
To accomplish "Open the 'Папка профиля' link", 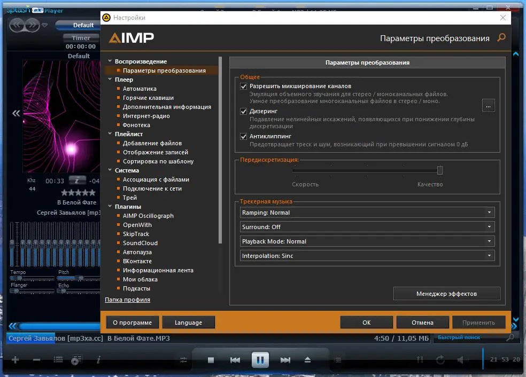I will [x=127, y=300].
